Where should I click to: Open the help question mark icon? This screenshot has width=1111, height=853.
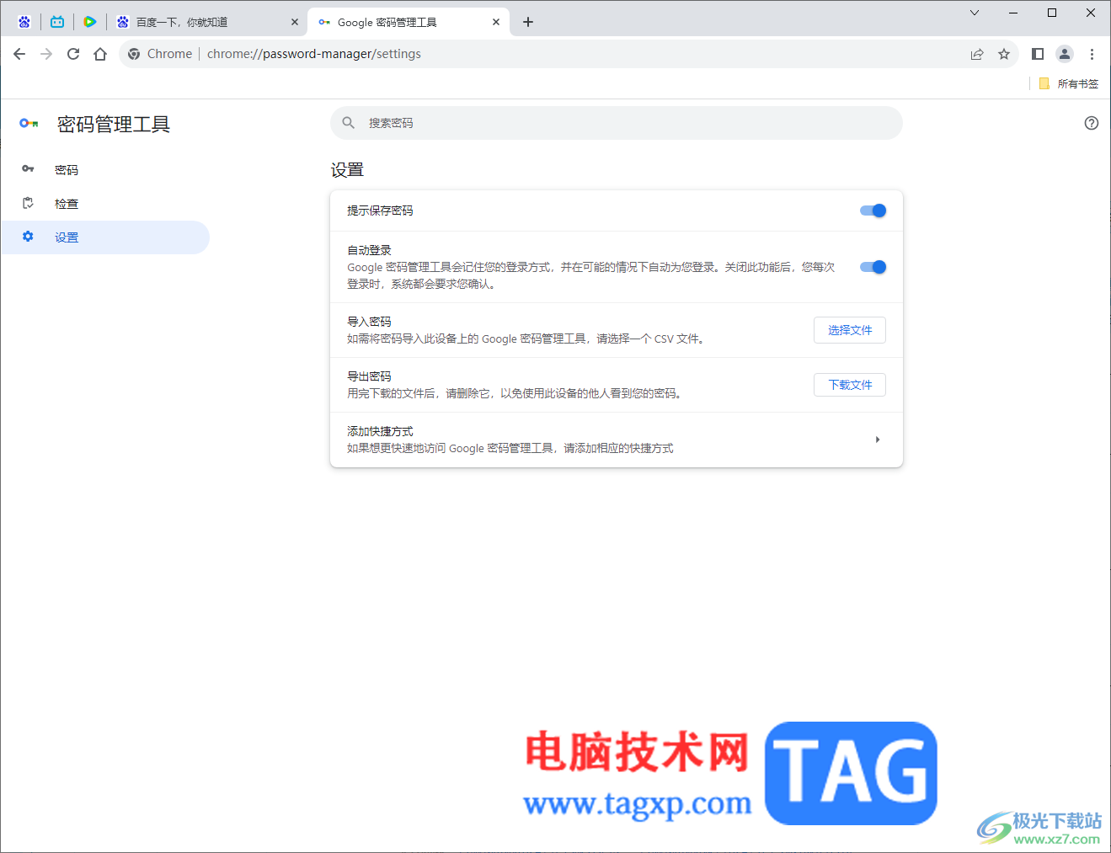point(1092,123)
